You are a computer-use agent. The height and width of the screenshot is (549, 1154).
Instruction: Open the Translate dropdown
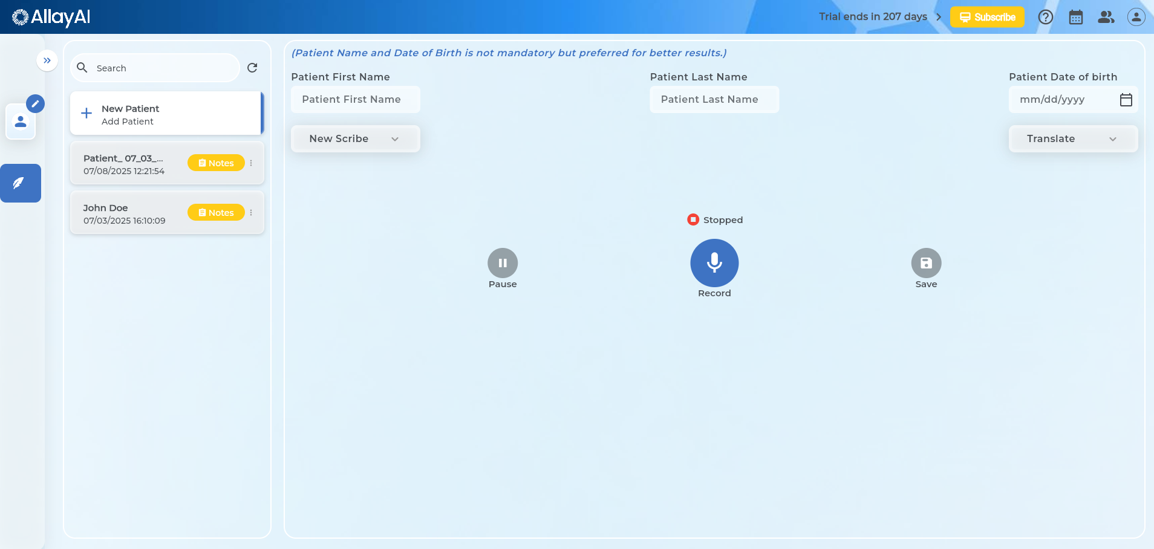1072,138
